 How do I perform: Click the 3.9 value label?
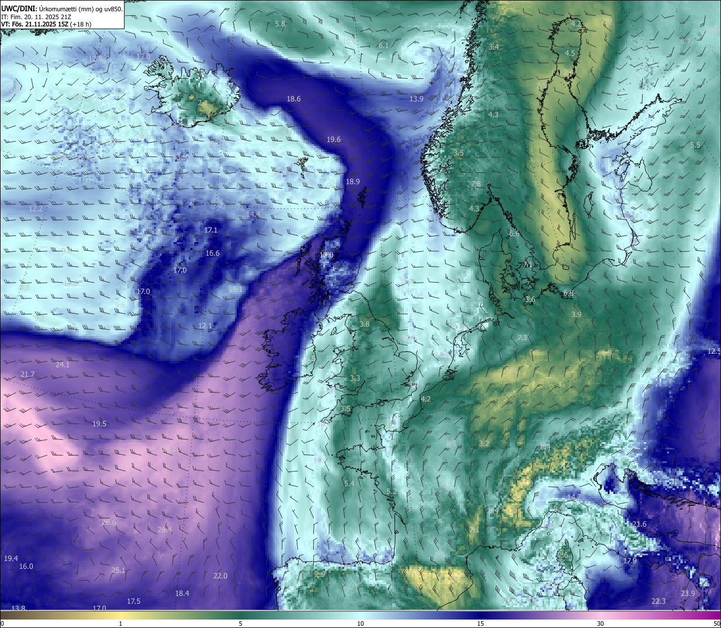(x=576, y=314)
